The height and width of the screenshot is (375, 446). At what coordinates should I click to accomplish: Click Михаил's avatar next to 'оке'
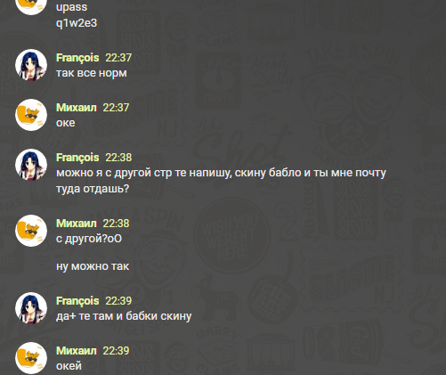[31, 115]
